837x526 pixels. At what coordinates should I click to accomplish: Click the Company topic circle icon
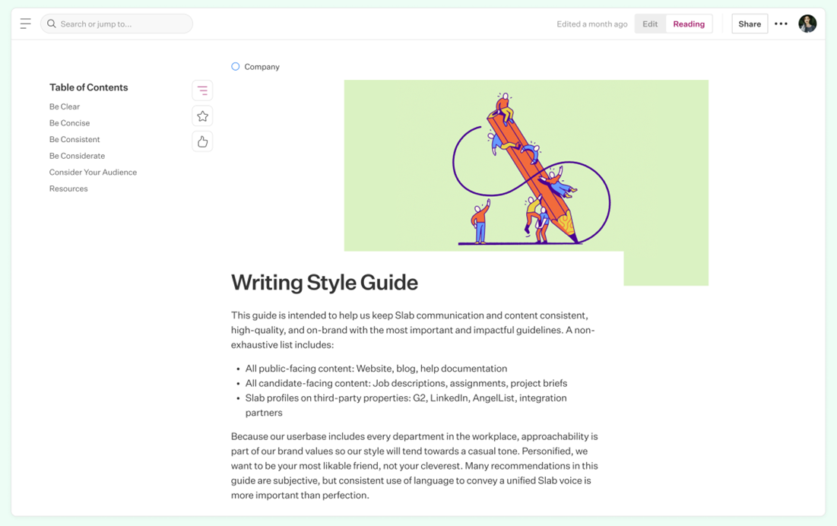pos(235,66)
